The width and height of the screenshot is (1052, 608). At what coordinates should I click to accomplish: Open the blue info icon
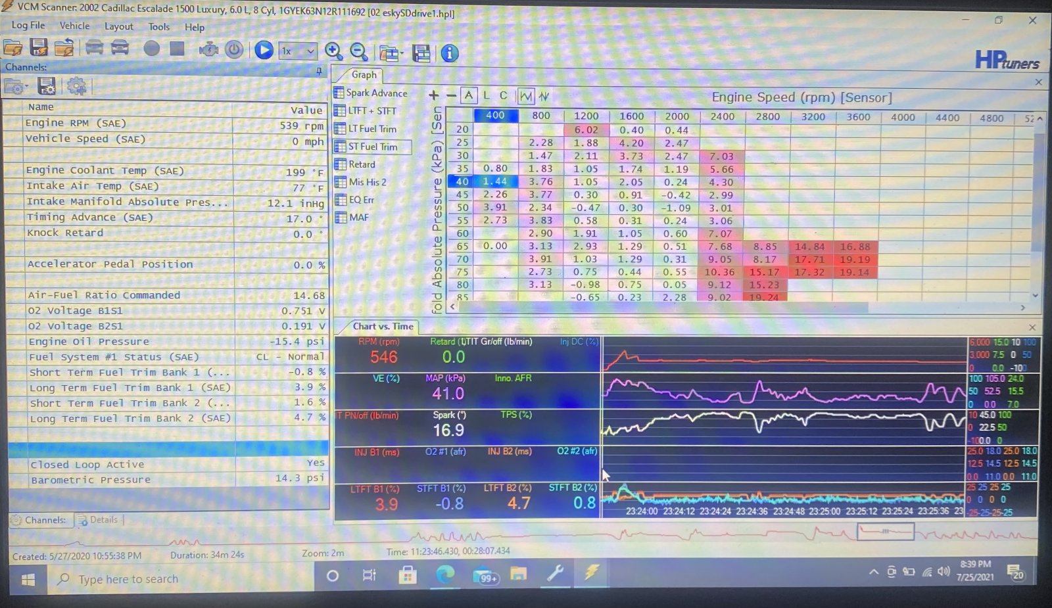point(450,53)
